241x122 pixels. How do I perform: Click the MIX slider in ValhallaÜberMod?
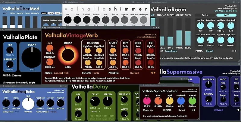coord(5,22)
